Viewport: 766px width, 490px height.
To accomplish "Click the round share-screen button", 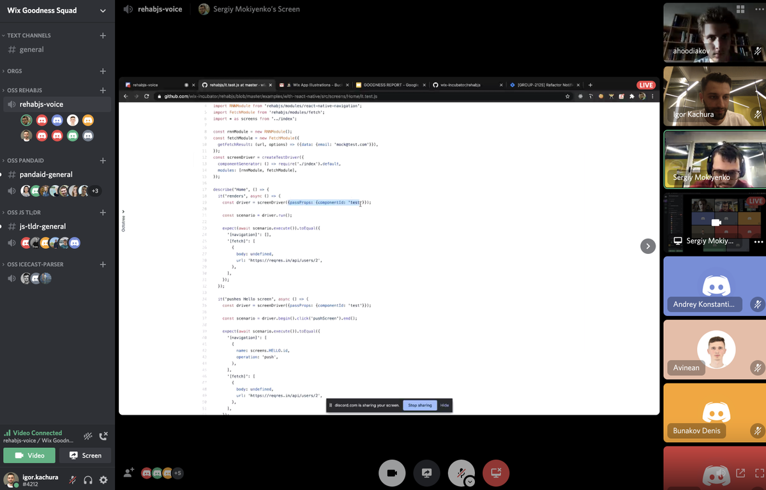I will 426,473.
